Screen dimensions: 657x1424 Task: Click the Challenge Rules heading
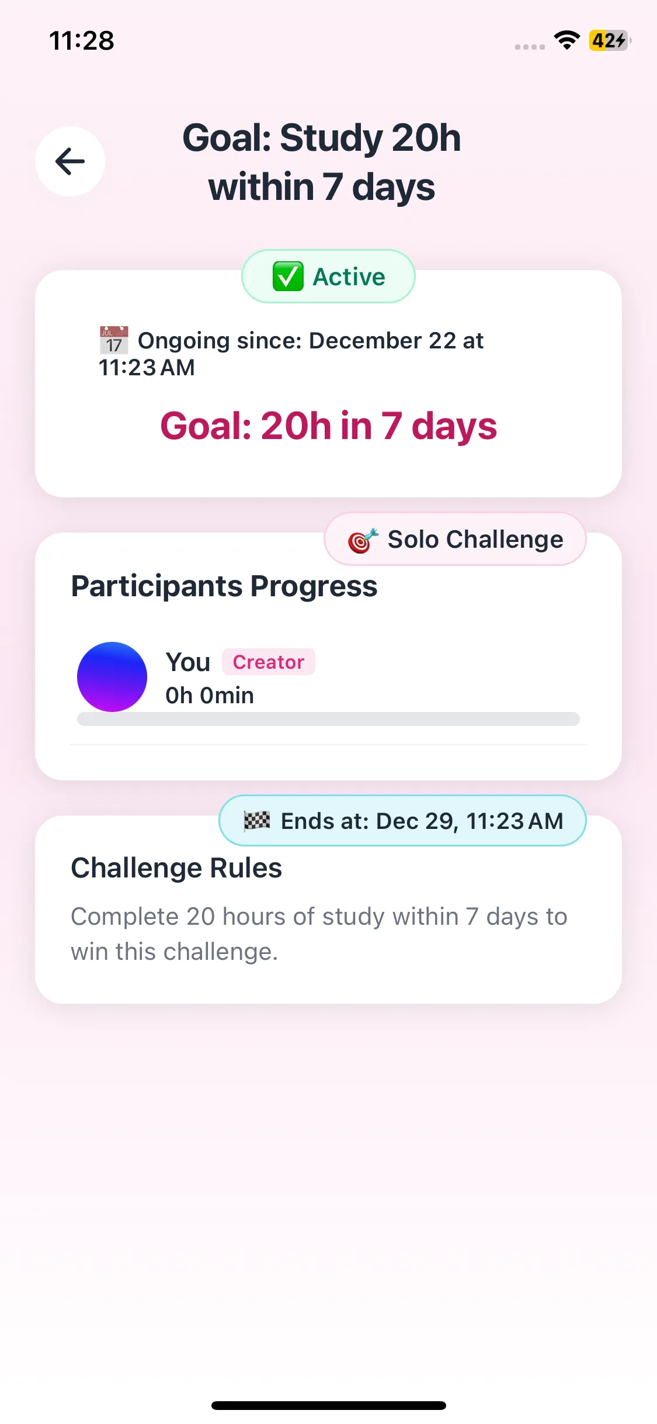(176, 868)
